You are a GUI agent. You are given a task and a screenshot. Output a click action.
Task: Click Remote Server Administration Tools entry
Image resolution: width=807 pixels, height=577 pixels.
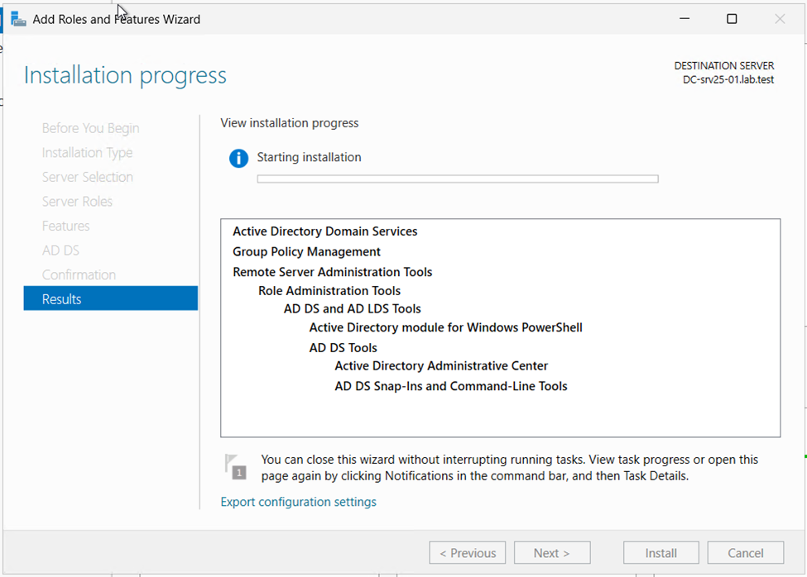point(332,272)
